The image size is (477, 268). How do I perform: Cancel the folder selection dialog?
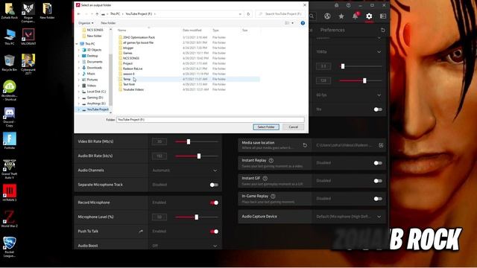coord(293,127)
